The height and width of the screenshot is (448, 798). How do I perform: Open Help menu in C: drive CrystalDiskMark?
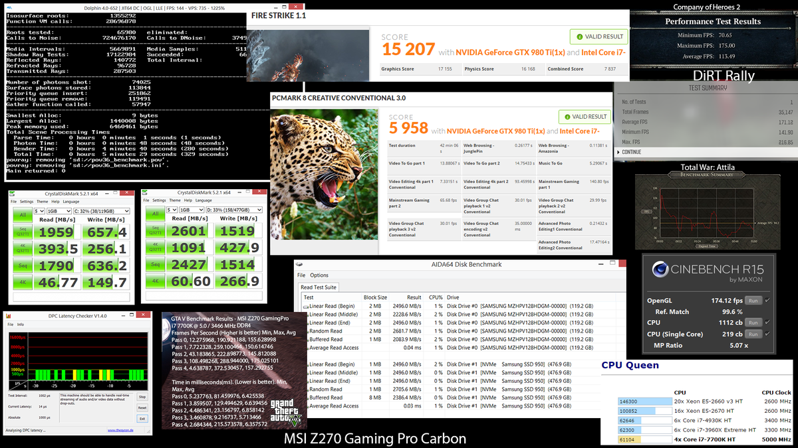coord(56,201)
